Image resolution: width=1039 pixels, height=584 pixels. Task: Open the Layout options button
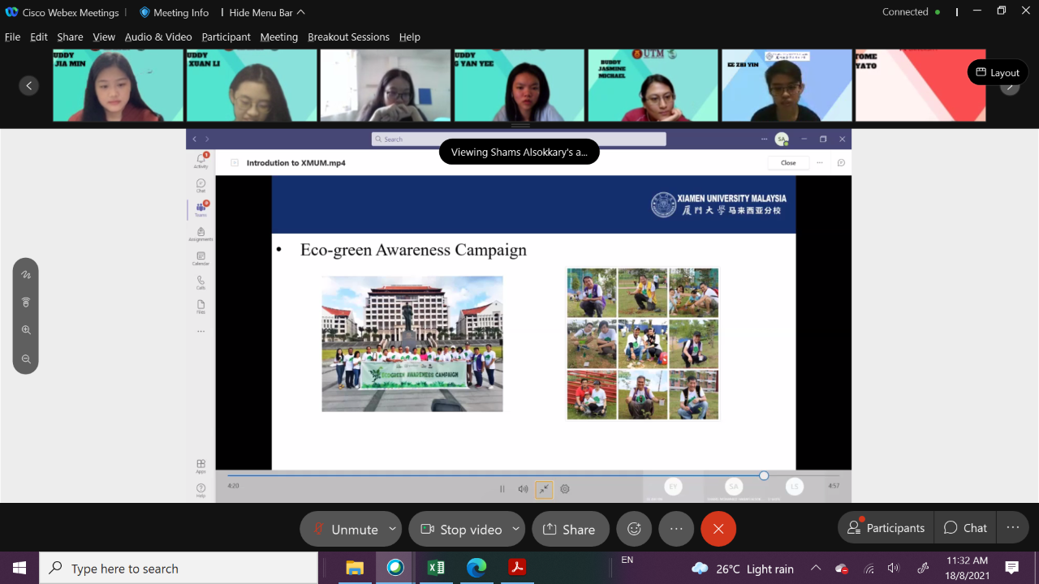998,72
